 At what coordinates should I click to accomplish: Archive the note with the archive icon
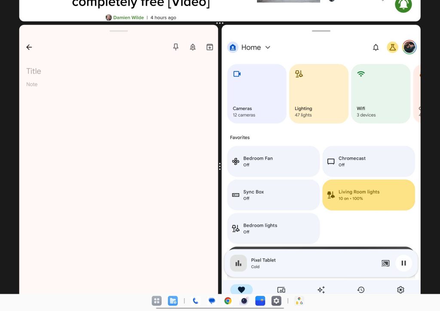coord(210,47)
